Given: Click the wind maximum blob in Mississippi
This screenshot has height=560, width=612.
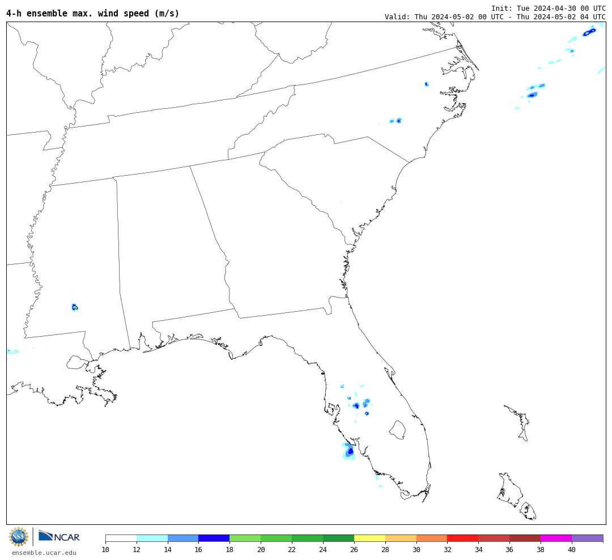Looking at the screenshot, I should click(75, 307).
